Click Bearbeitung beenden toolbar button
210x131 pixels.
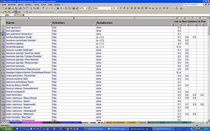pos(66,12)
